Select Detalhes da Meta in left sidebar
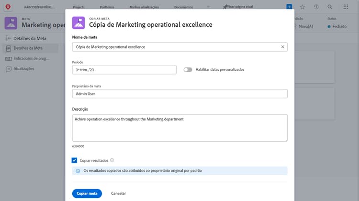 point(31,48)
